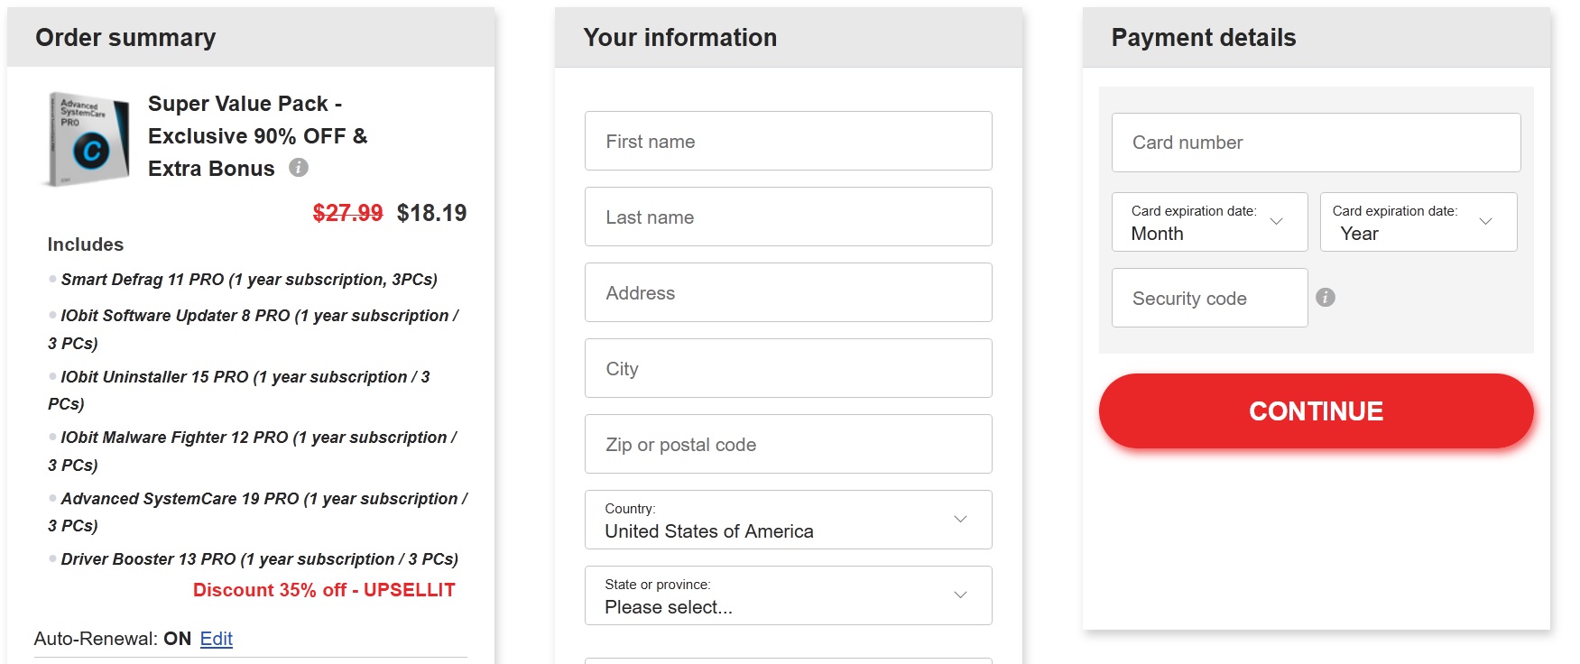Click the info icon beside Extra Bonus

pyautogui.click(x=299, y=168)
